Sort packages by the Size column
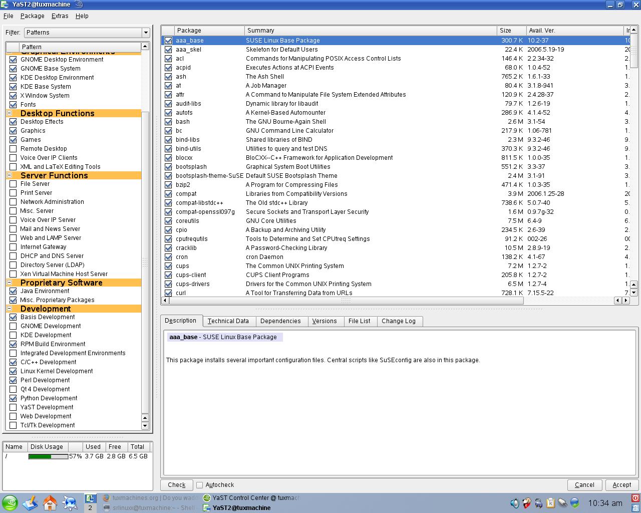This screenshot has width=641, height=513. (x=512, y=31)
